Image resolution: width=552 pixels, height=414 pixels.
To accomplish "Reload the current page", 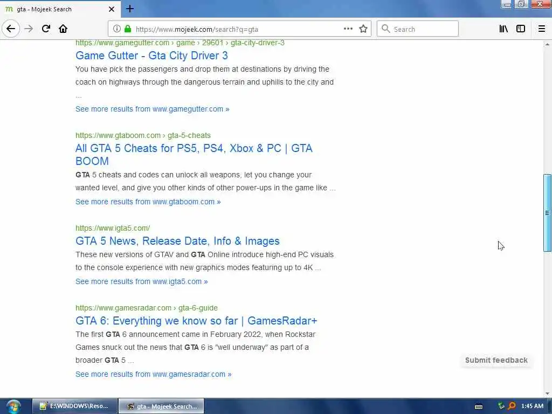I will point(46,29).
